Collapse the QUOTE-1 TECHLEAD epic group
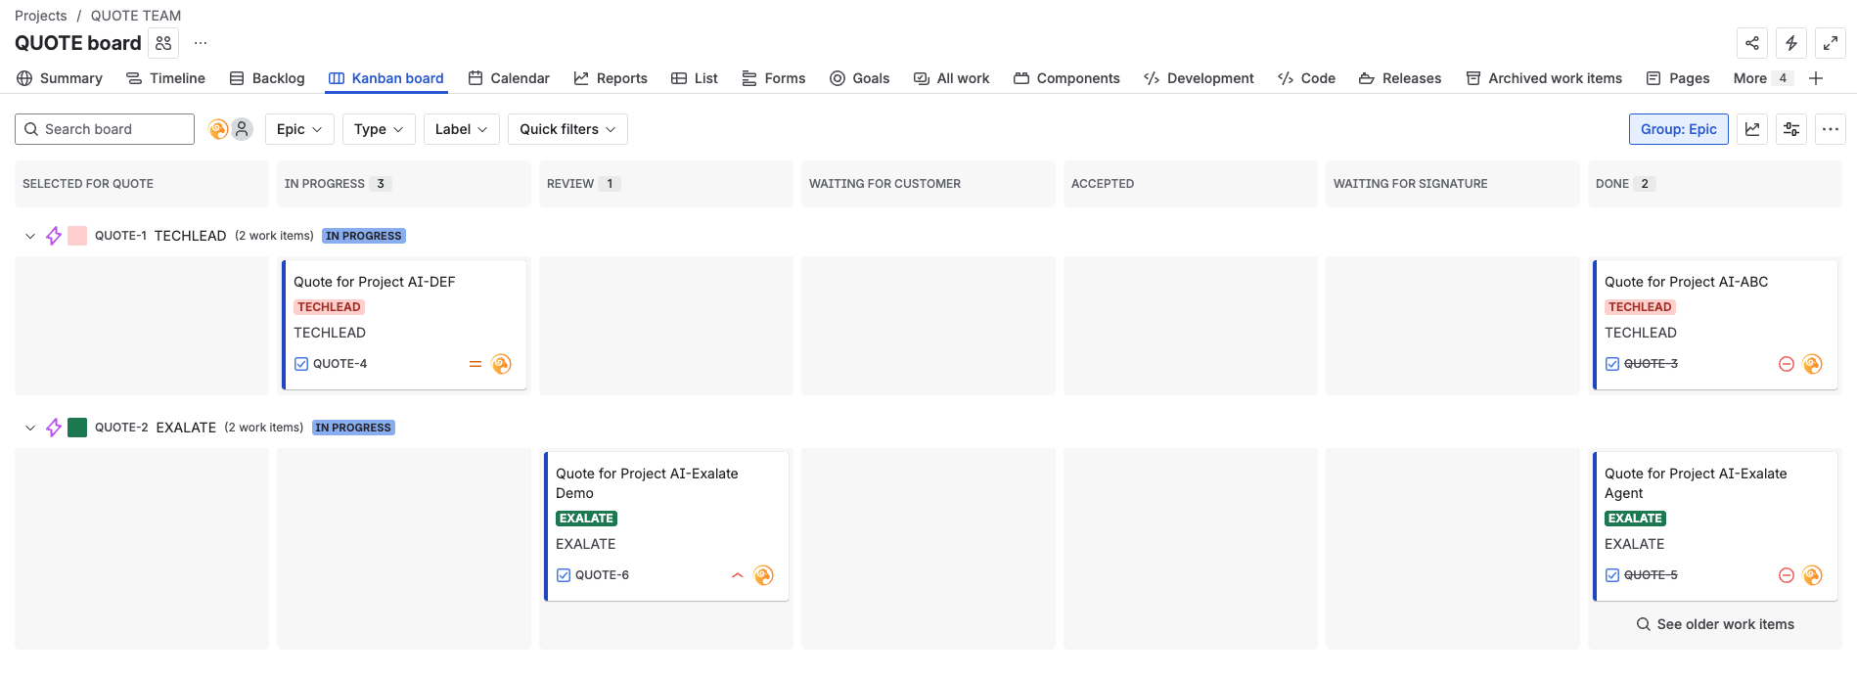This screenshot has width=1857, height=678. (30, 236)
